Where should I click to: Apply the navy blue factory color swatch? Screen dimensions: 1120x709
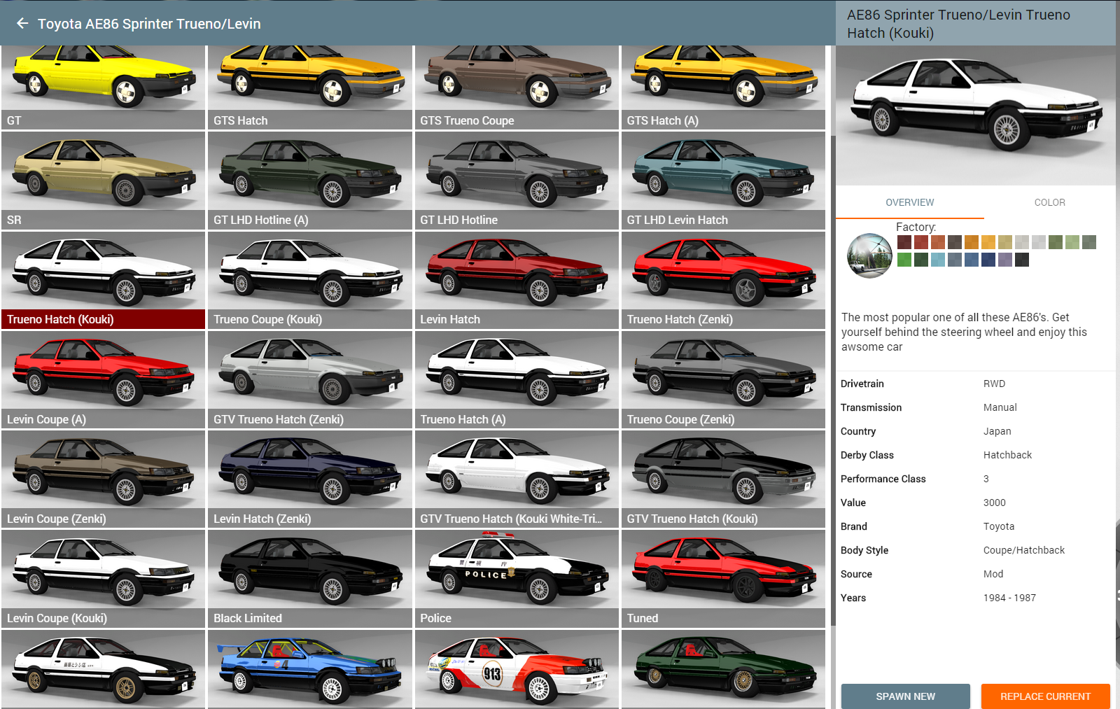[988, 260]
